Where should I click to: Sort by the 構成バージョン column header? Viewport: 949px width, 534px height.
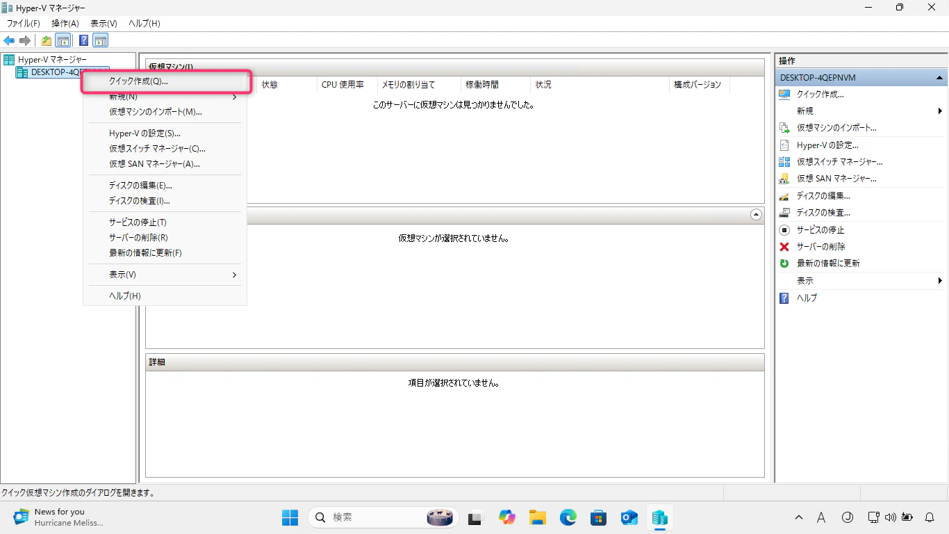tap(700, 85)
